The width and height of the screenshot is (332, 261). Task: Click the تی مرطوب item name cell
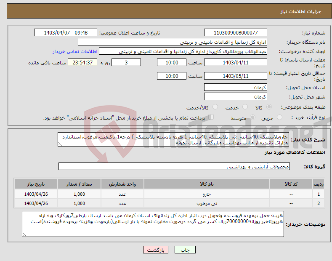coord(207,203)
